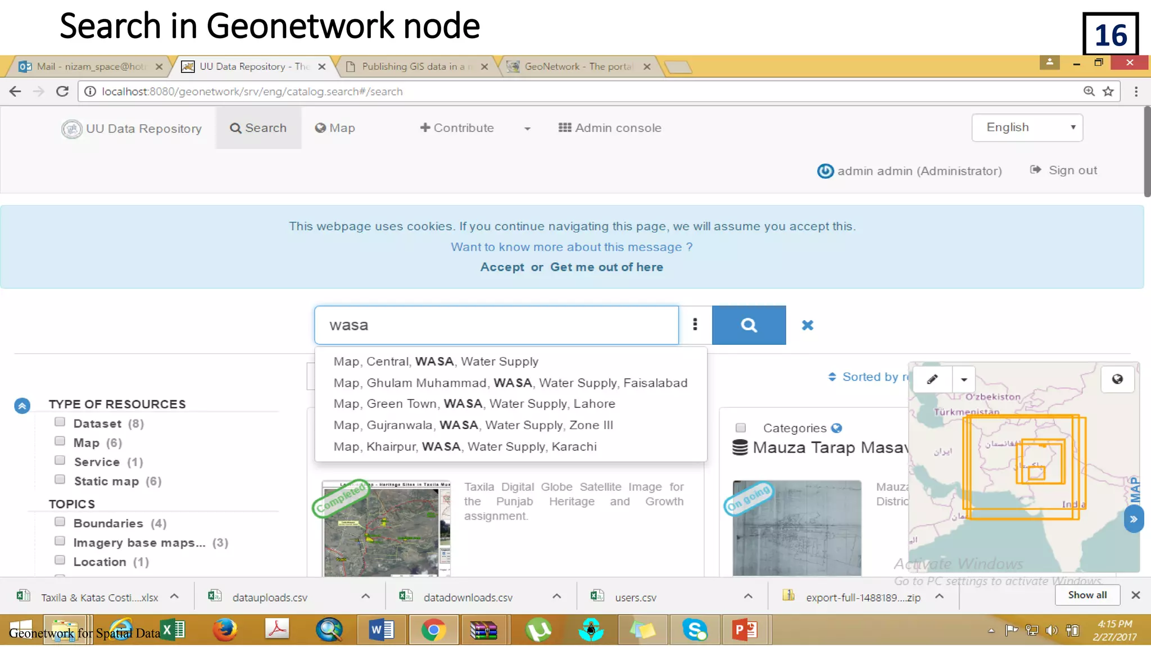Click the UU Data Repository logo

pos(71,129)
